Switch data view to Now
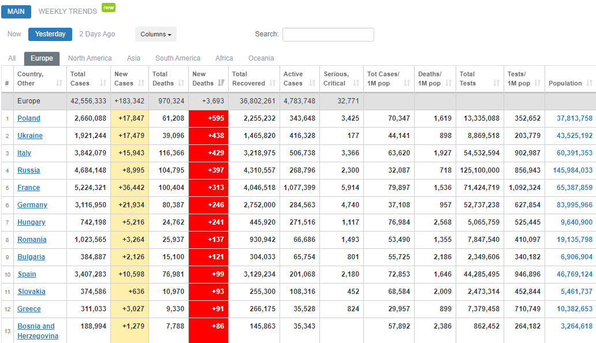596x343 pixels. point(14,34)
